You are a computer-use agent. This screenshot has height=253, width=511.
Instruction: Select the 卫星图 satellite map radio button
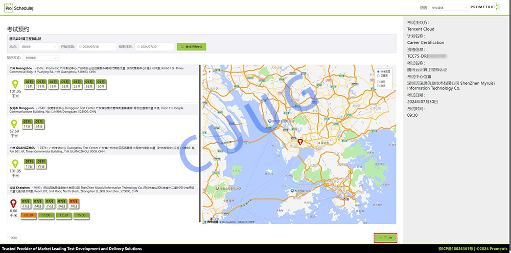[x=378, y=75]
